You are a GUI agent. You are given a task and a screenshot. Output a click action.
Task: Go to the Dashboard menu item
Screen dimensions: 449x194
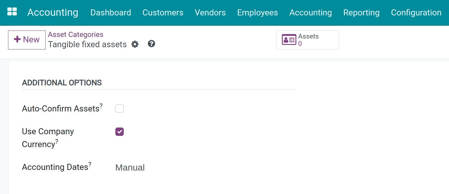(111, 13)
